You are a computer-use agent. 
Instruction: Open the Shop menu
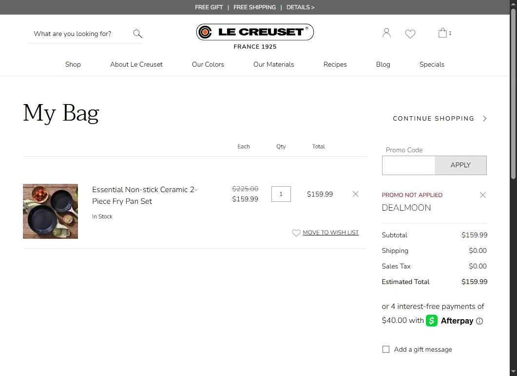73,65
